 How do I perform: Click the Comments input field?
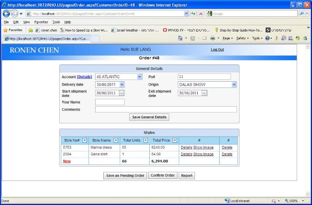(166, 109)
